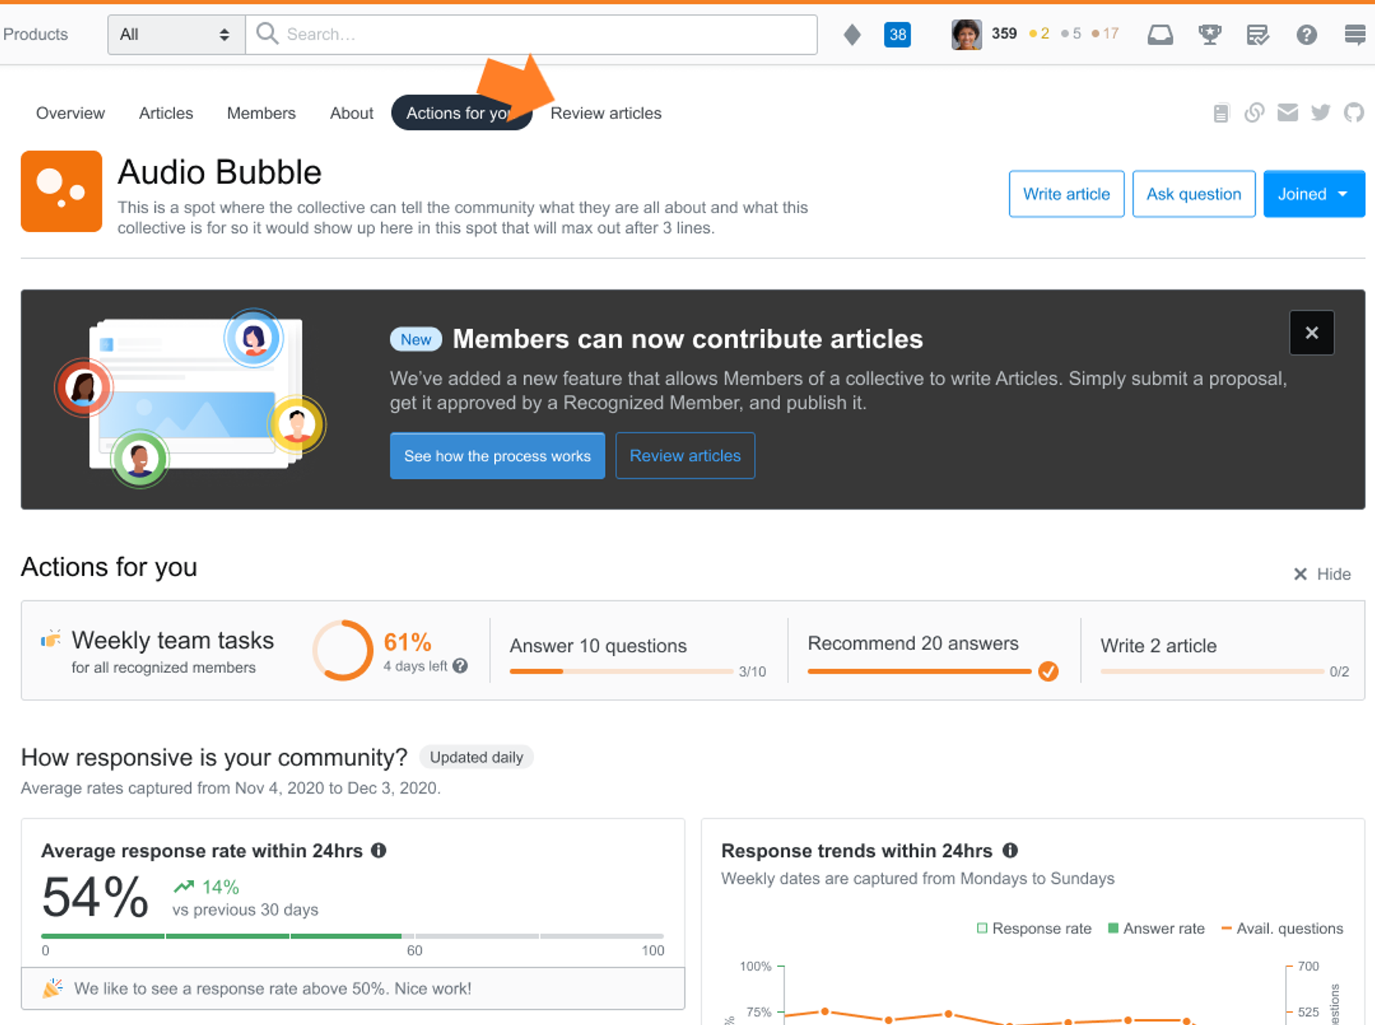Click the Twitter bird icon

1320,113
